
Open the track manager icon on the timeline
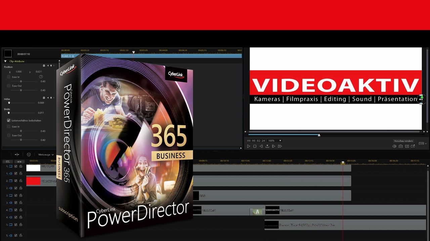point(7,161)
